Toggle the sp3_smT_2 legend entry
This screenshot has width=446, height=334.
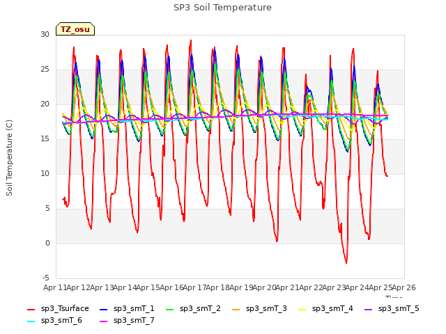[193, 309]
